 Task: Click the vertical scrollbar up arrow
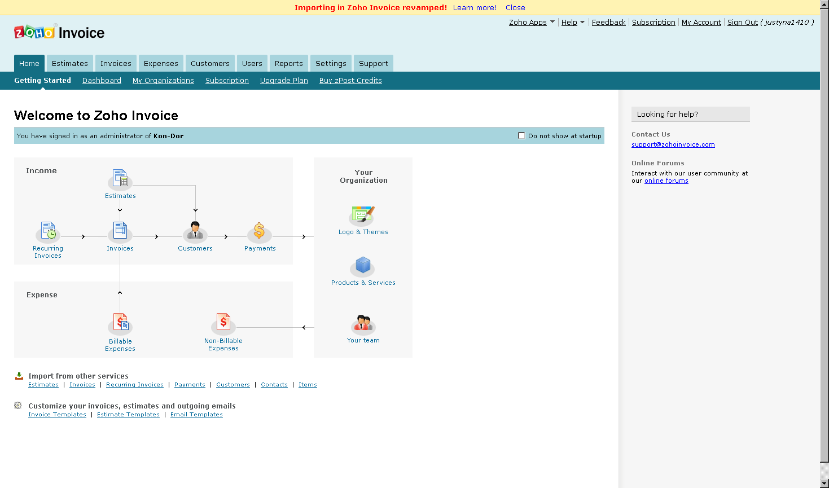click(x=824, y=5)
